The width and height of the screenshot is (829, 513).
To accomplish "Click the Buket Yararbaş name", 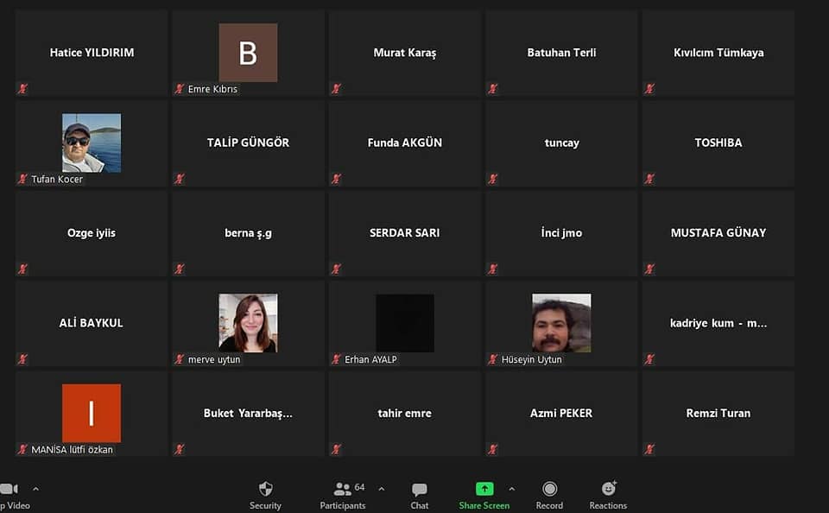I will pyautogui.click(x=248, y=413).
